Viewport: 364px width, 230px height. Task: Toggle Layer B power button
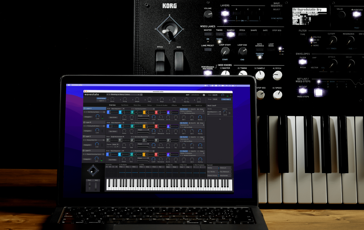(84, 122)
